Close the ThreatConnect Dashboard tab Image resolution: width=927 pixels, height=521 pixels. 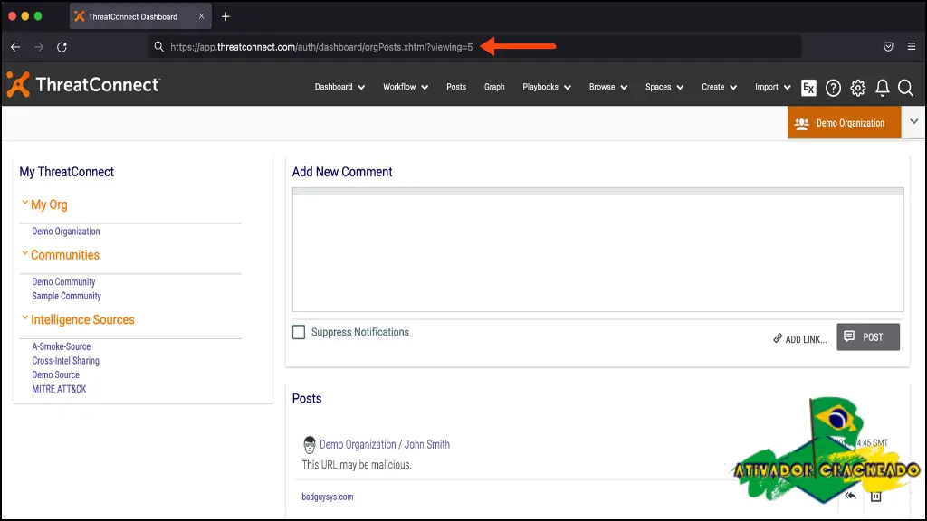point(201,16)
